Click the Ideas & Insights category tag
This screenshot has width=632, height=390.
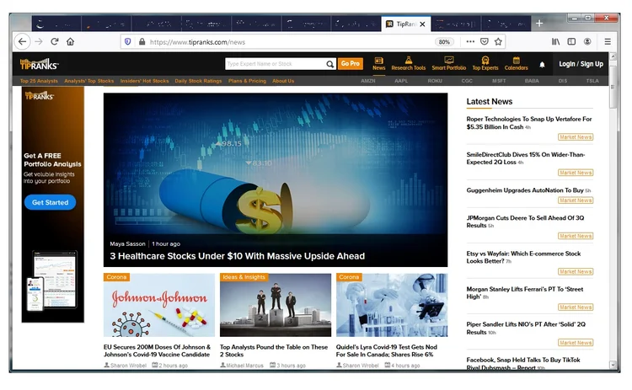click(x=244, y=277)
